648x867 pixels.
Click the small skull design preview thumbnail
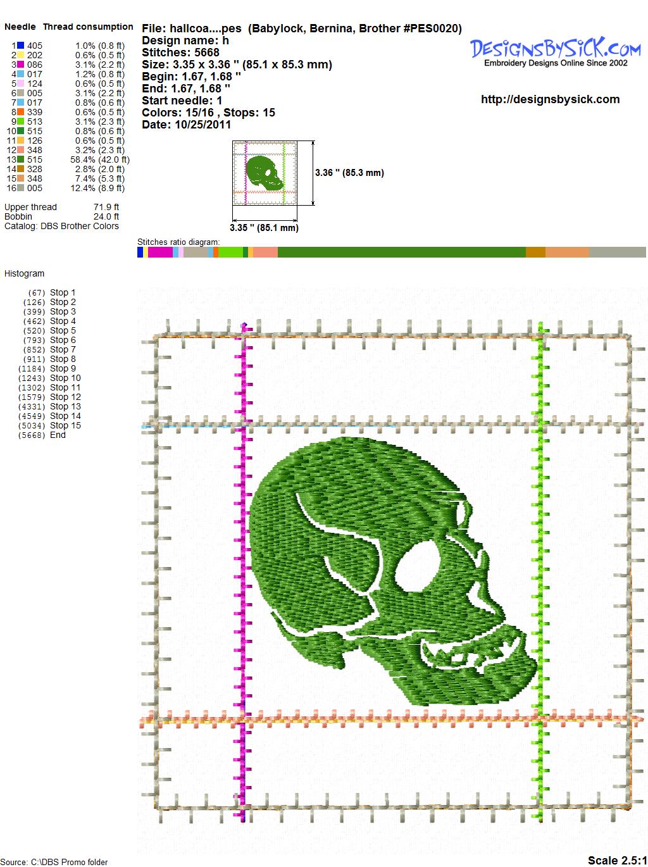click(265, 173)
